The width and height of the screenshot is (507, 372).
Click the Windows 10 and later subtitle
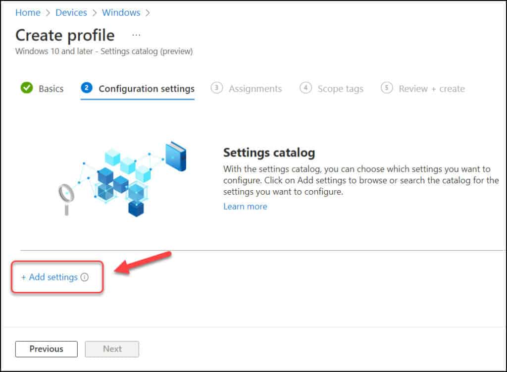pyautogui.click(x=104, y=52)
